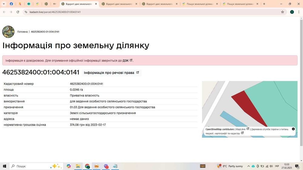Open the browser three-dot menu
This screenshot has height=170, width=303.
point(299,12)
